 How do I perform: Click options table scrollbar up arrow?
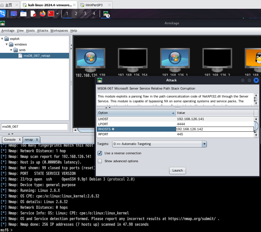click(256, 119)
